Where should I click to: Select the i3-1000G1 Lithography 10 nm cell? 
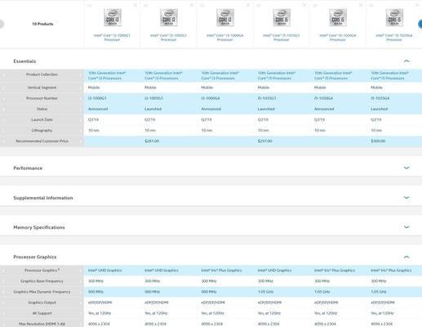click(94, 130)
